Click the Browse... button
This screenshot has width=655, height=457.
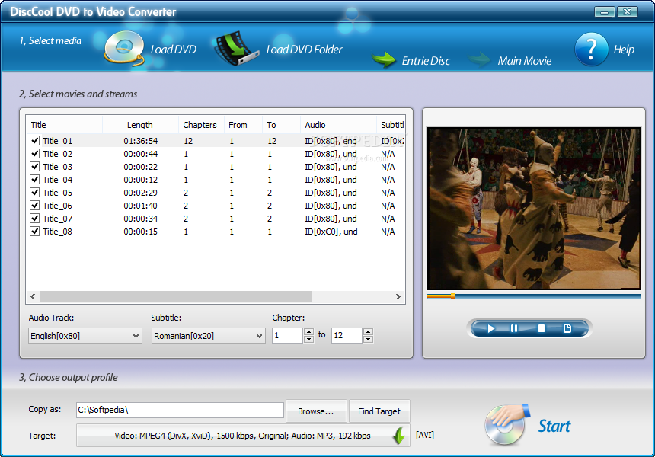(316, 411)
